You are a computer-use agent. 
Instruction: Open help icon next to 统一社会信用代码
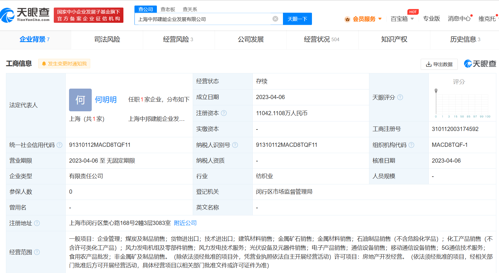click(x=59, y=145)
